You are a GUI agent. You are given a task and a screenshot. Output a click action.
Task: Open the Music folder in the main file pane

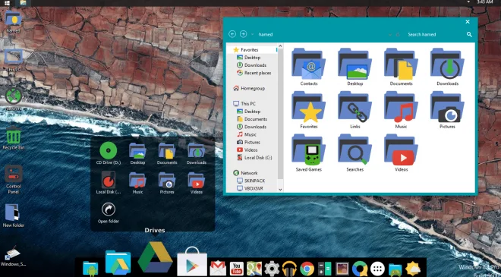[x=401, y=110]
